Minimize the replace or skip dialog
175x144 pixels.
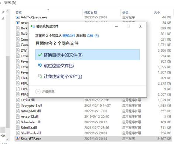coord(116,26)
